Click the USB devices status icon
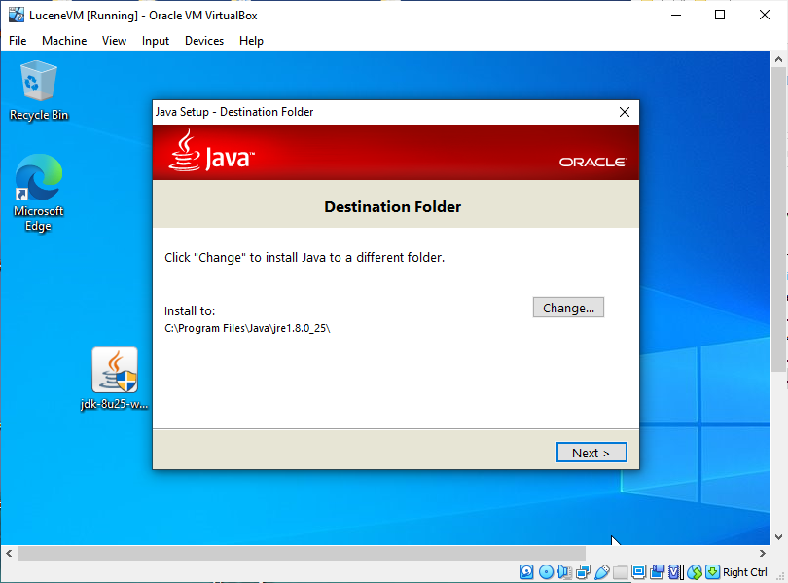The width and height of the screenshot is (788, 583). click(x=601, y=572)
